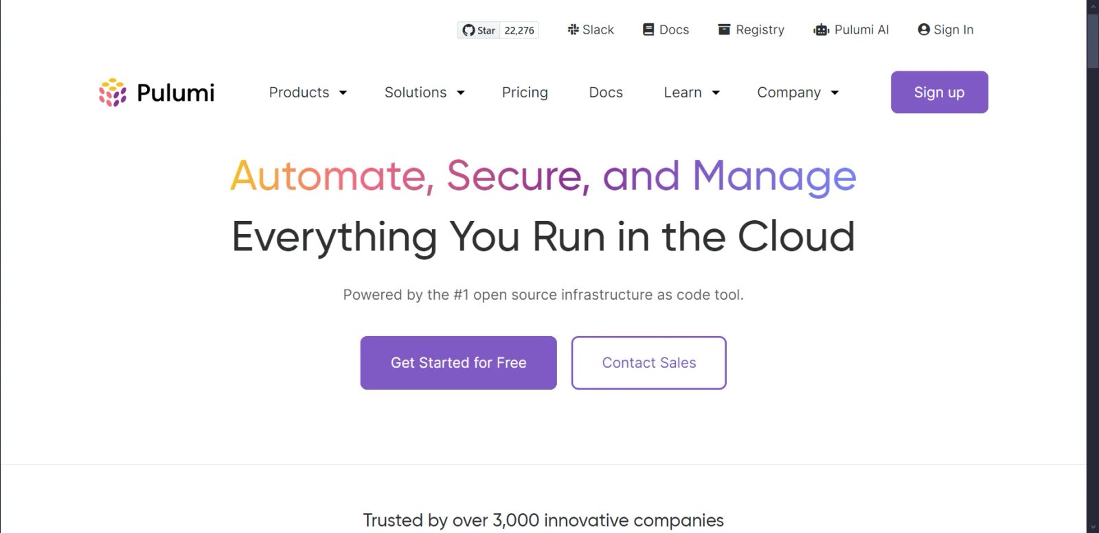The height and width of the screenshot is (533, 1099).
Task: Open the Pulumi AI link text
Action: tap(861, 29)
